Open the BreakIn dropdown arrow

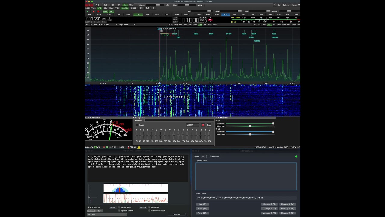tap(130, 8)
